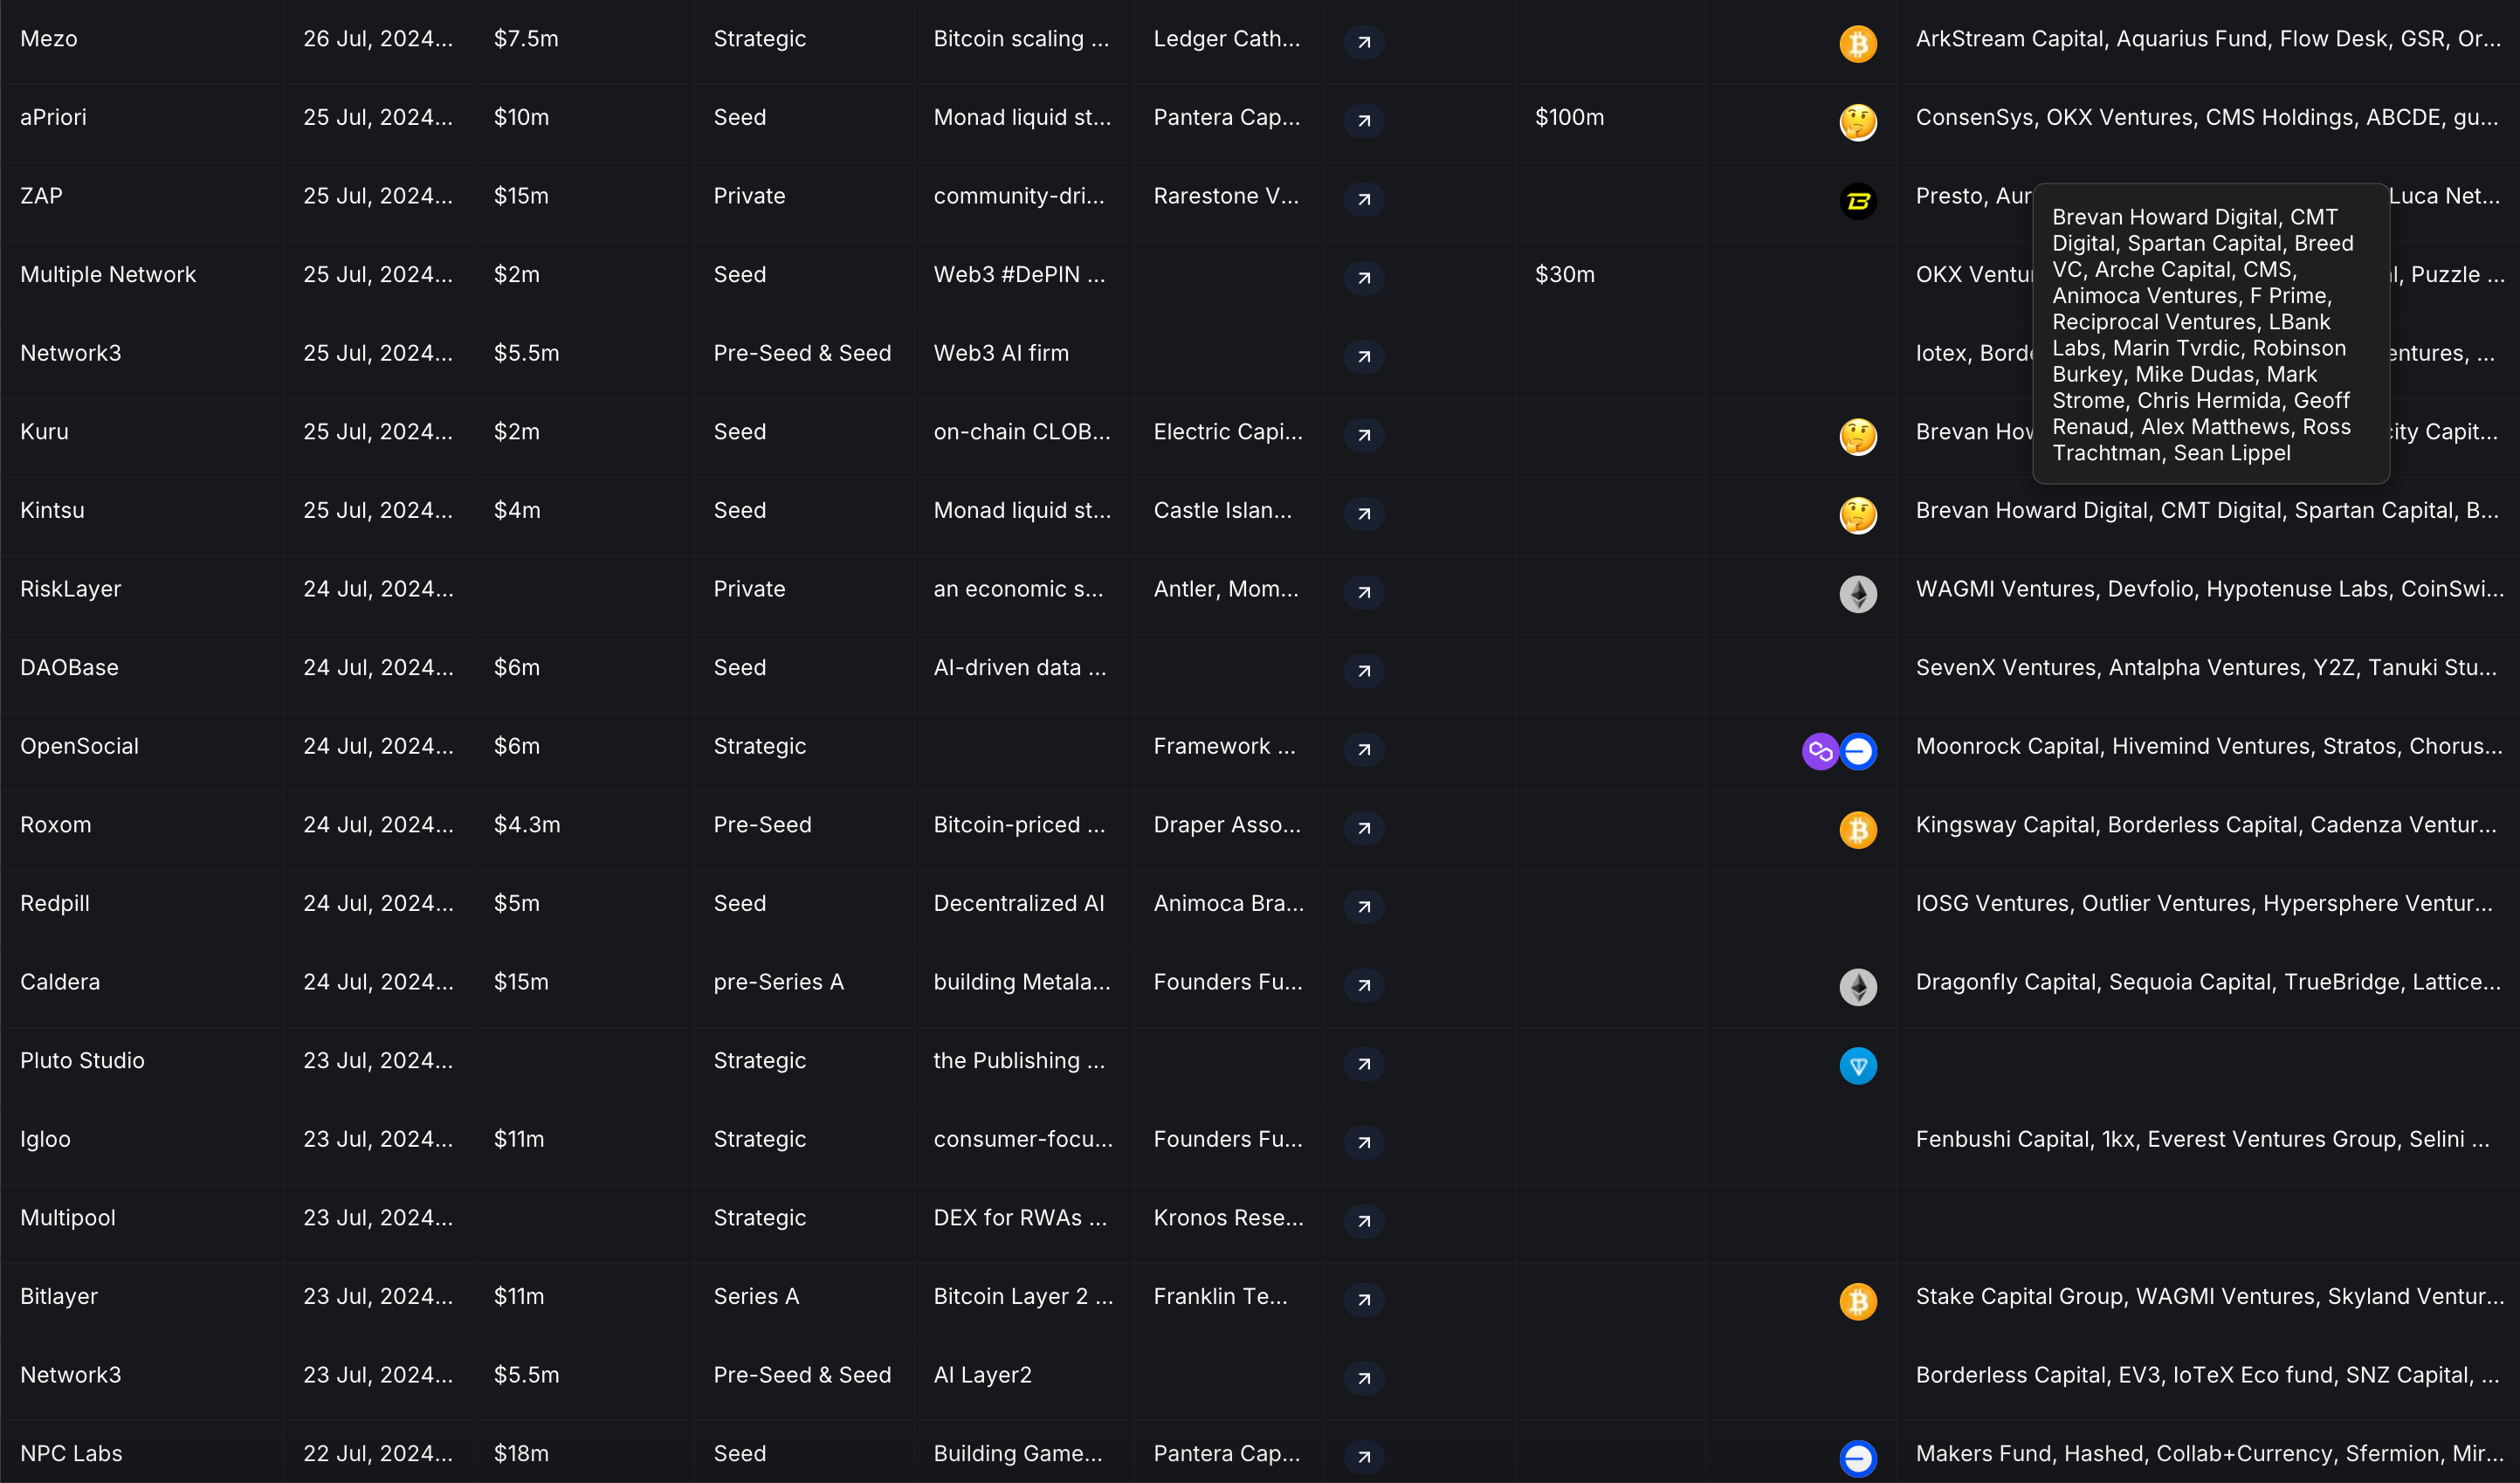2520x1483 pixels.
Task: Open the source link arrow in the Mezo row
Action: pyautogui.click(x=1364, y=42)
